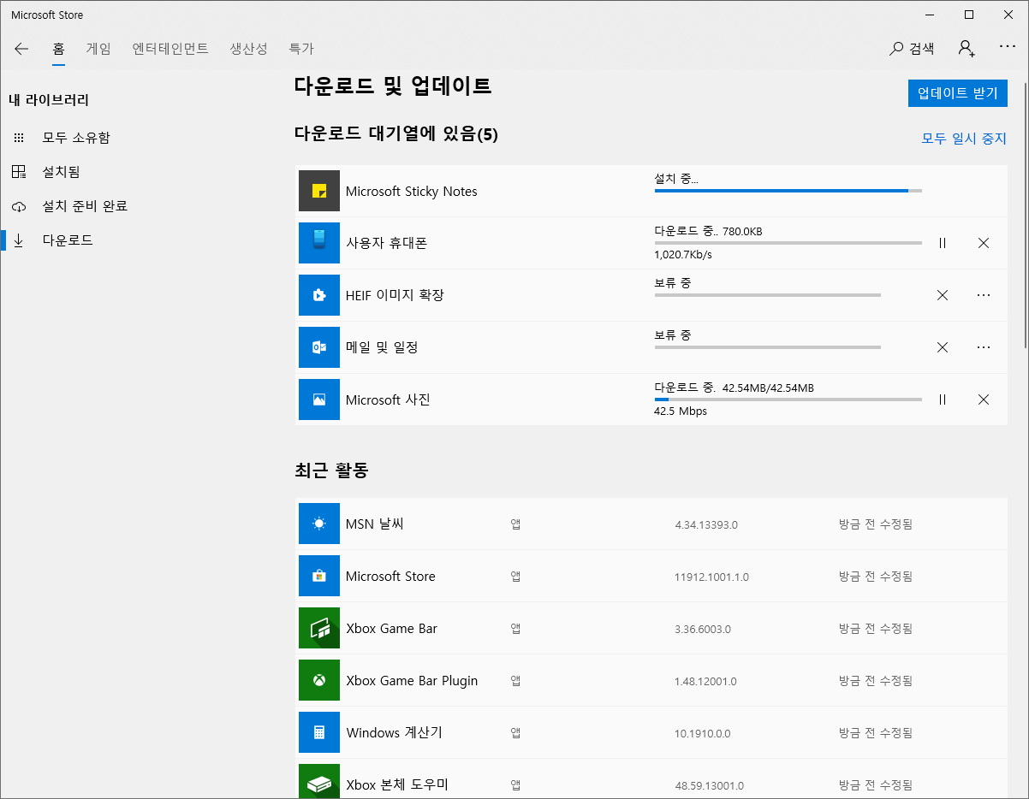Open the See more menu in title bar
The width and height of the screenshot is (1029, 799).
1008,49
